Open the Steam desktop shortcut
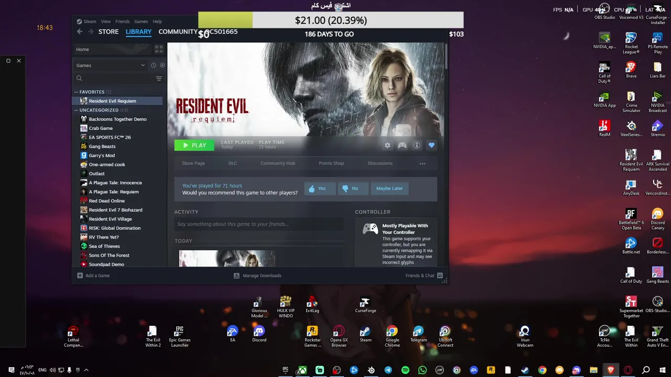Screen dimensions: 671x377 (x=365, y=335)
